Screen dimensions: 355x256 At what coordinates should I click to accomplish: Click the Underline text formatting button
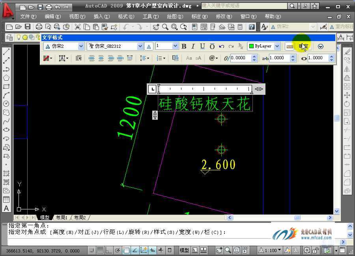202,46
